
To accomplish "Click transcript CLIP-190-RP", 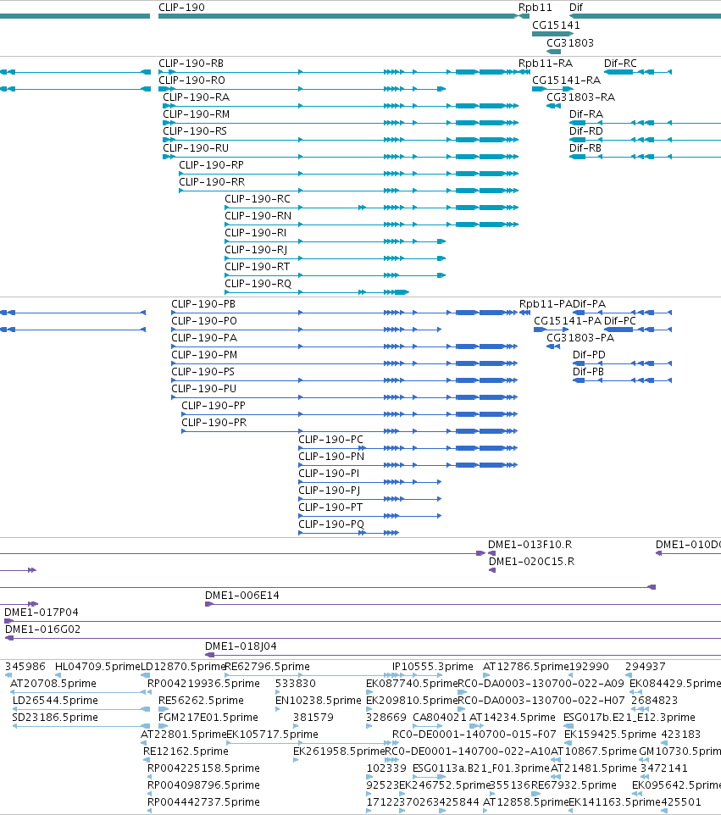I will point(211,164).
